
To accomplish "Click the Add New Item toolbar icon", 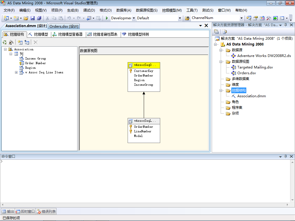I will pos(16,18).
